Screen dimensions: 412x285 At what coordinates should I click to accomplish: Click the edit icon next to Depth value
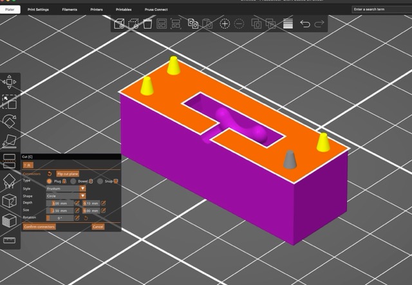click(x=77, y=203)
